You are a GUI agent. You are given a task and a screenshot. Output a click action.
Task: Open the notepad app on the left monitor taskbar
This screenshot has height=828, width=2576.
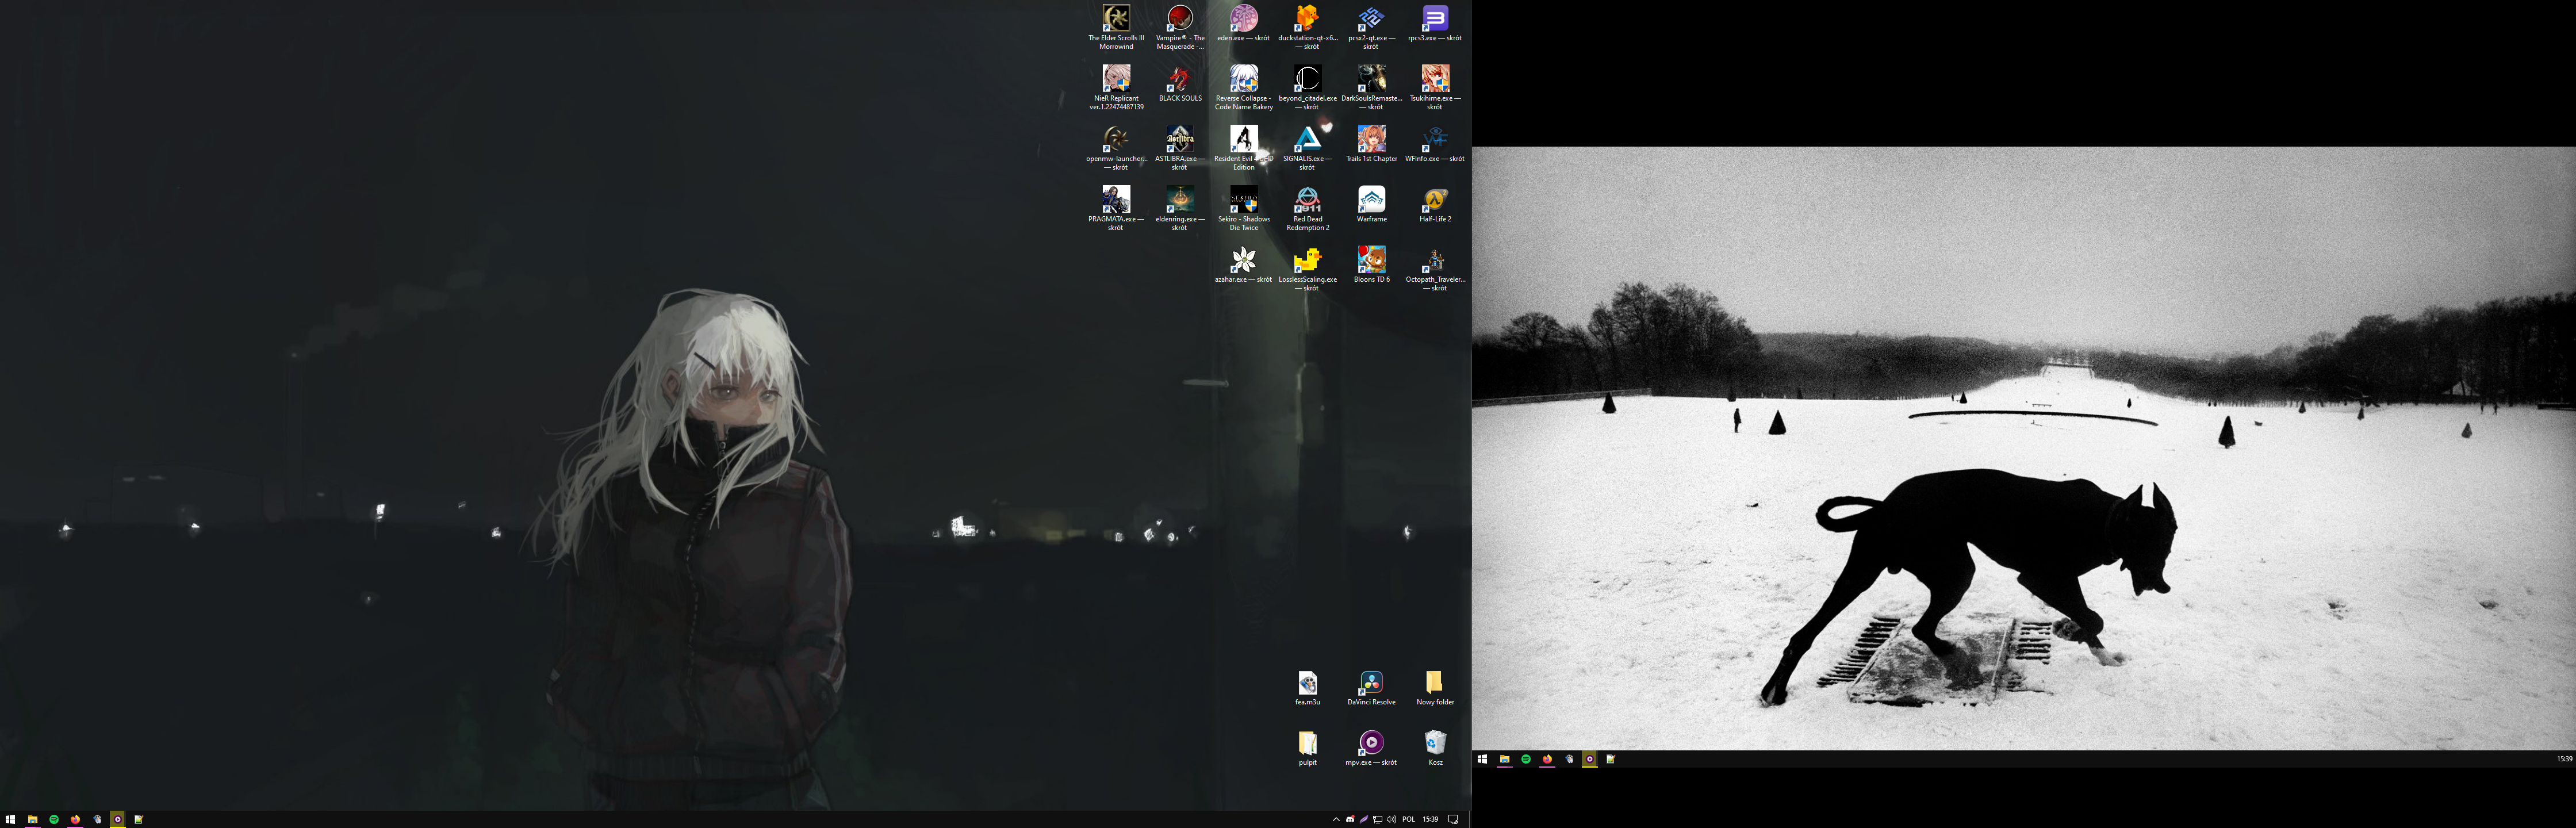[x=139, y=819]
